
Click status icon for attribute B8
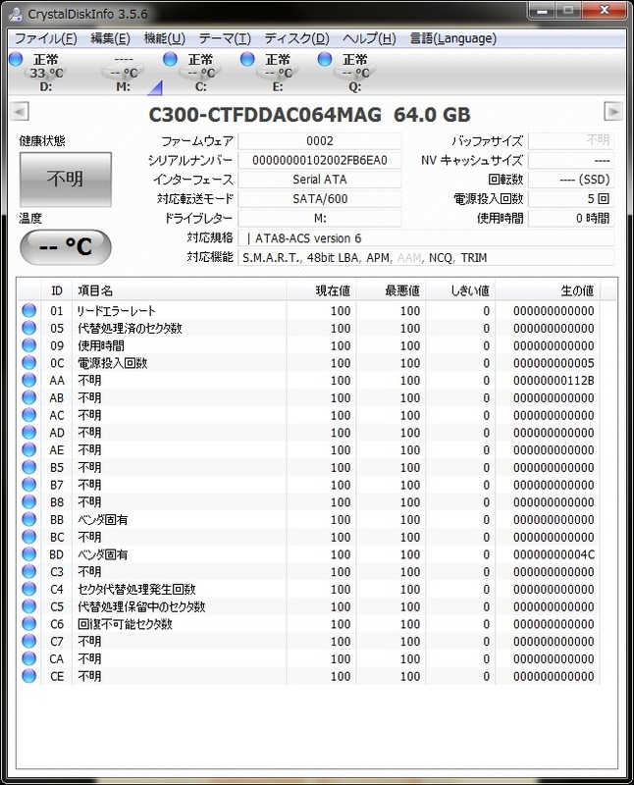point(29,501)
